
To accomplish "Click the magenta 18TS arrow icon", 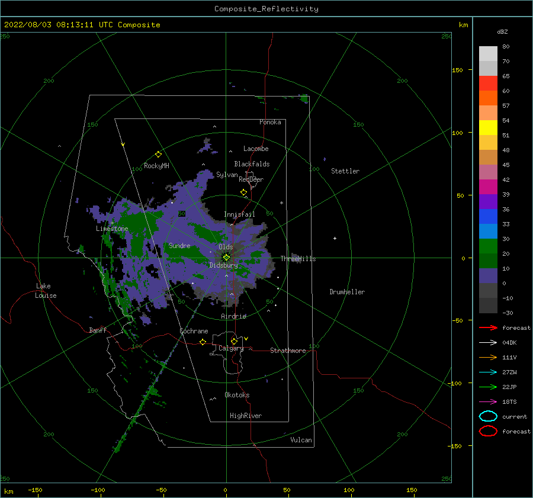I will point(488,402).
